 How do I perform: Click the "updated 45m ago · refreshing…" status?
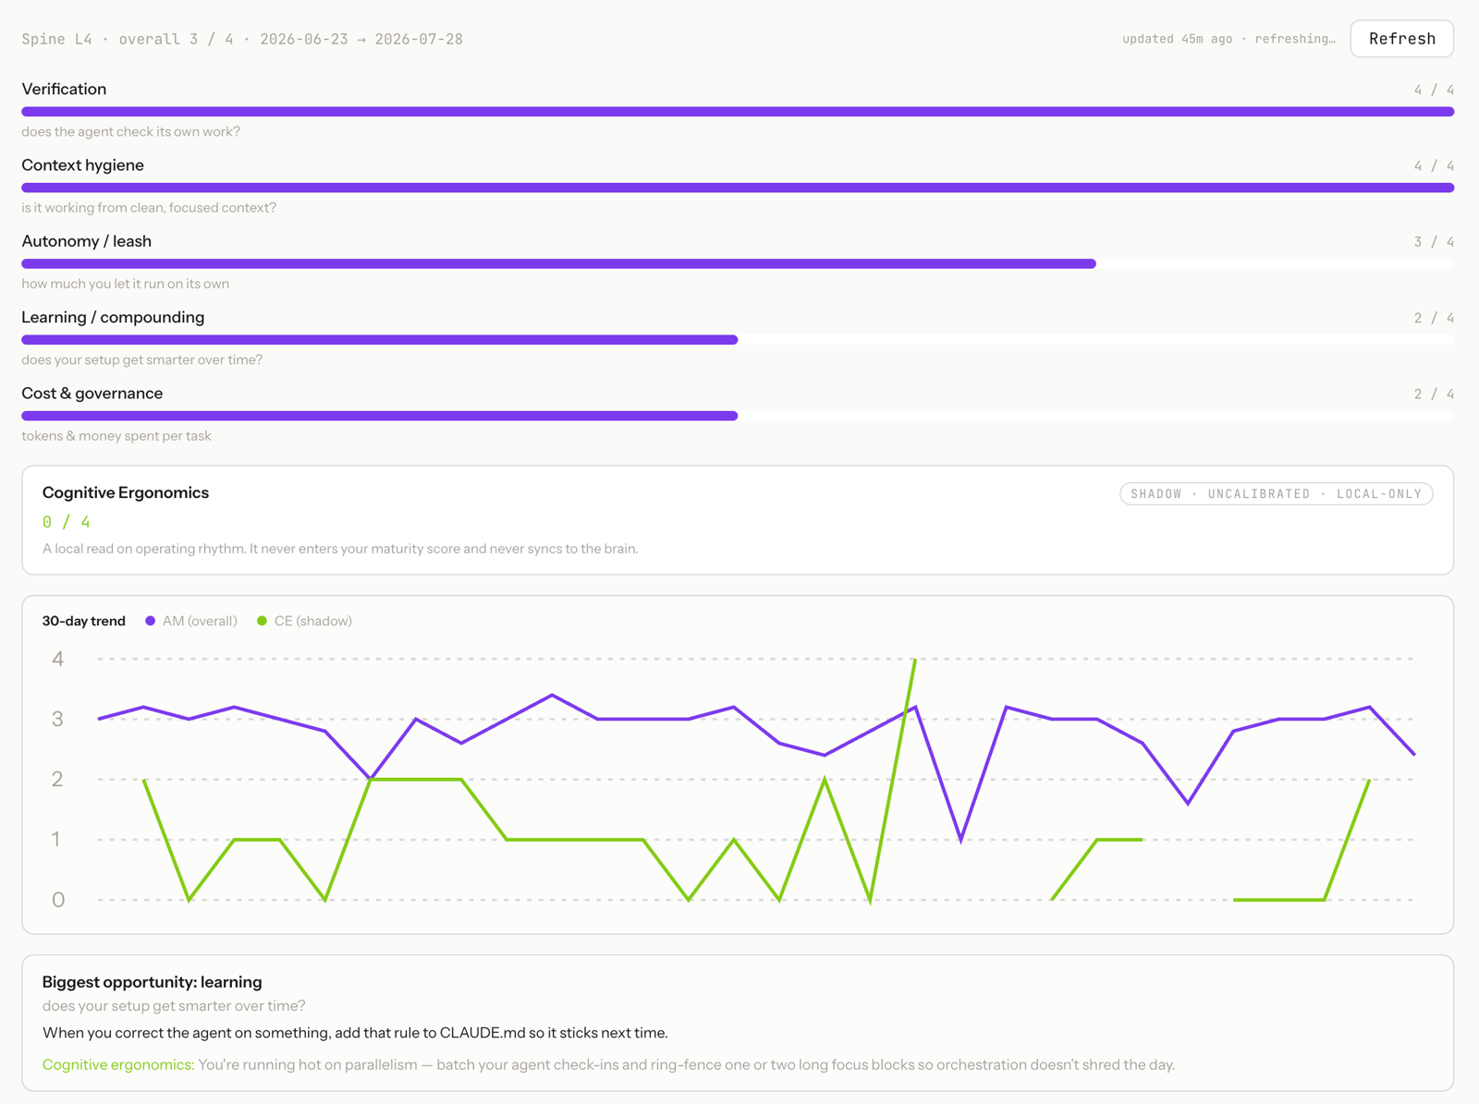(1228, 39)
